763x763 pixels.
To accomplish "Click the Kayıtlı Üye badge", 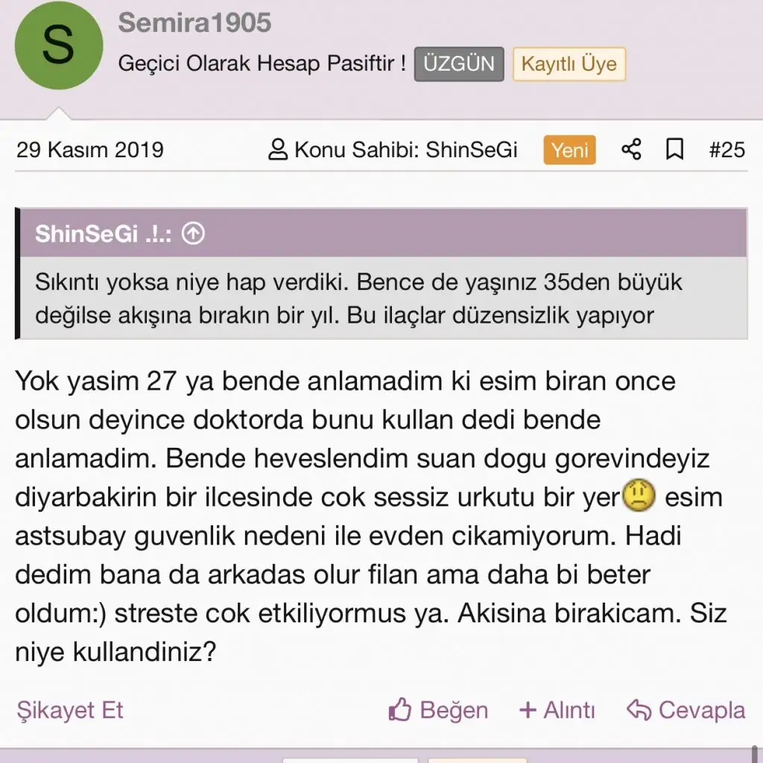I will point(569,64).
